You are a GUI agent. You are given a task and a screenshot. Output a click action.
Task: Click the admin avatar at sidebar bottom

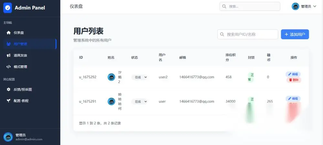8,137
